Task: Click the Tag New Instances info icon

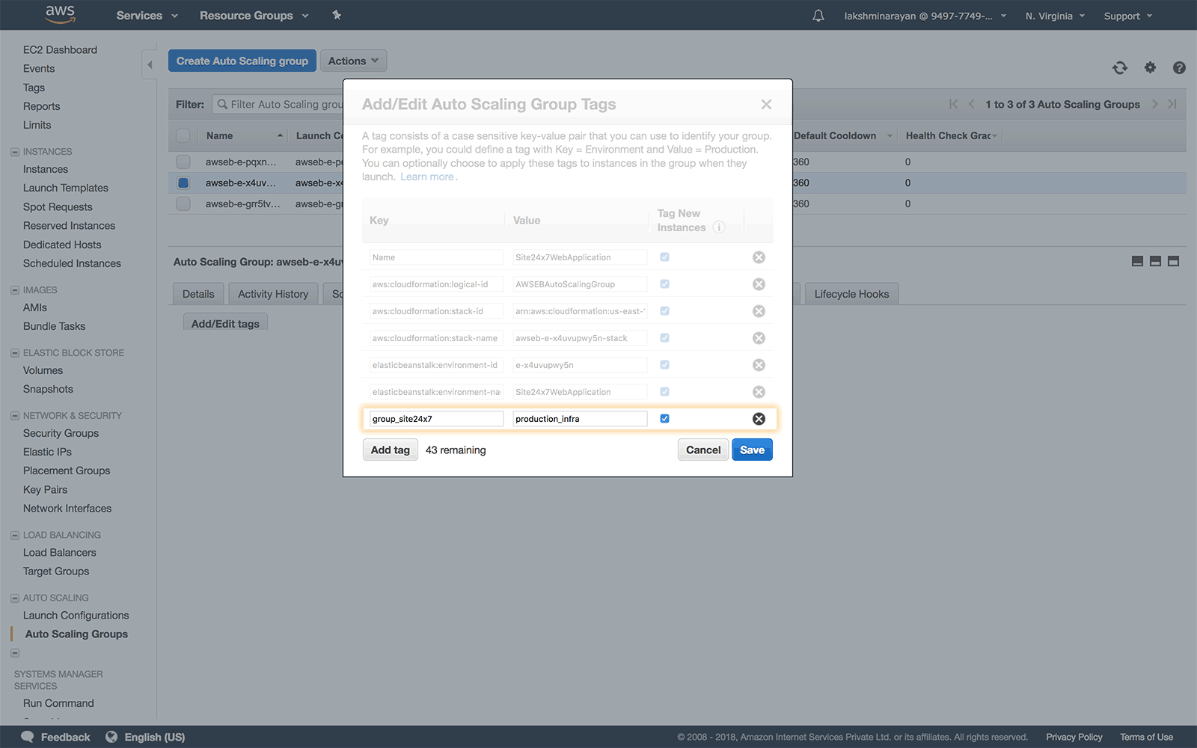Action: (719, 227)
